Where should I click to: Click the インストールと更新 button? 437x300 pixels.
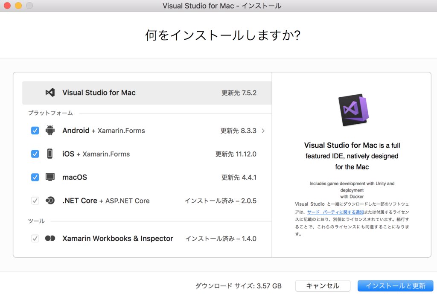pyautogui.click(x=395, y=286)
